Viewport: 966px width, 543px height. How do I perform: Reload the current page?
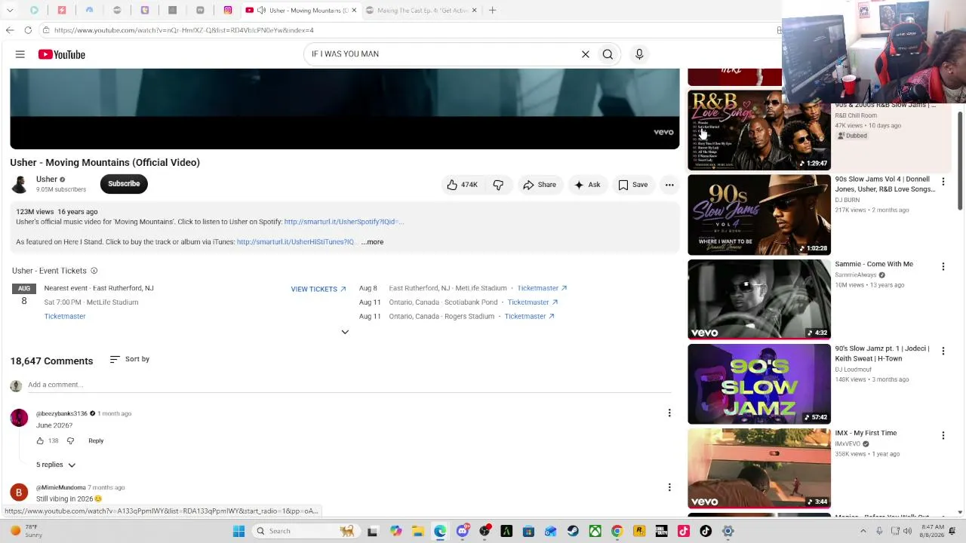pyautogui.click(x=28, y=30)
